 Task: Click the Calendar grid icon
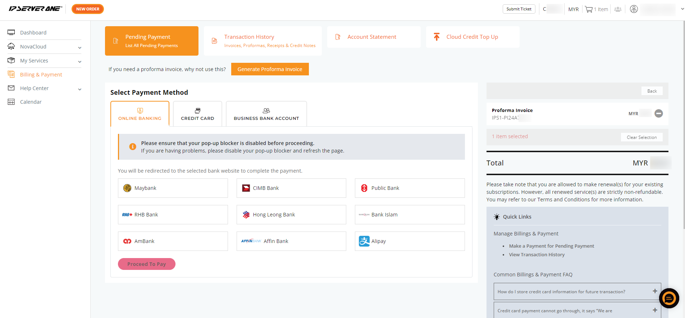click(x=11, y=102)
